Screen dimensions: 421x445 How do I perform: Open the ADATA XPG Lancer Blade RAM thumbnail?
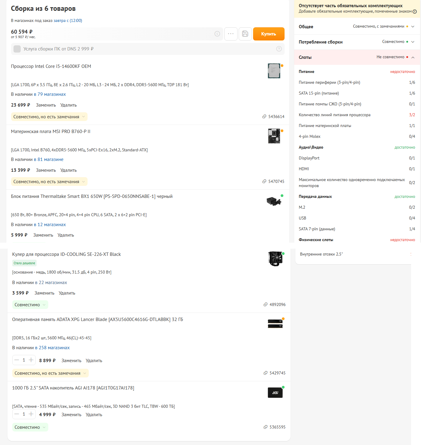(x=275, y=324)
